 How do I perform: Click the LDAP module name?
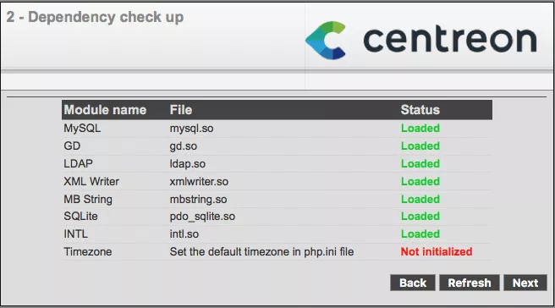pyautogui.click(x=78, y=163)
